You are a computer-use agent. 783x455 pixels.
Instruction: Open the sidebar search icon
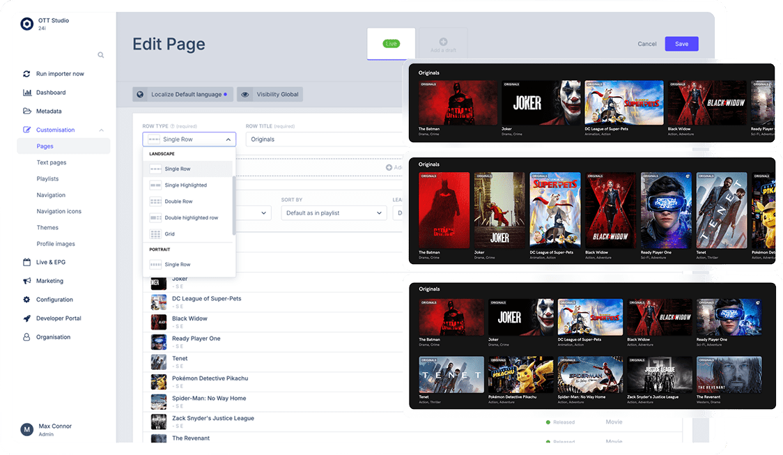(101, 55)
